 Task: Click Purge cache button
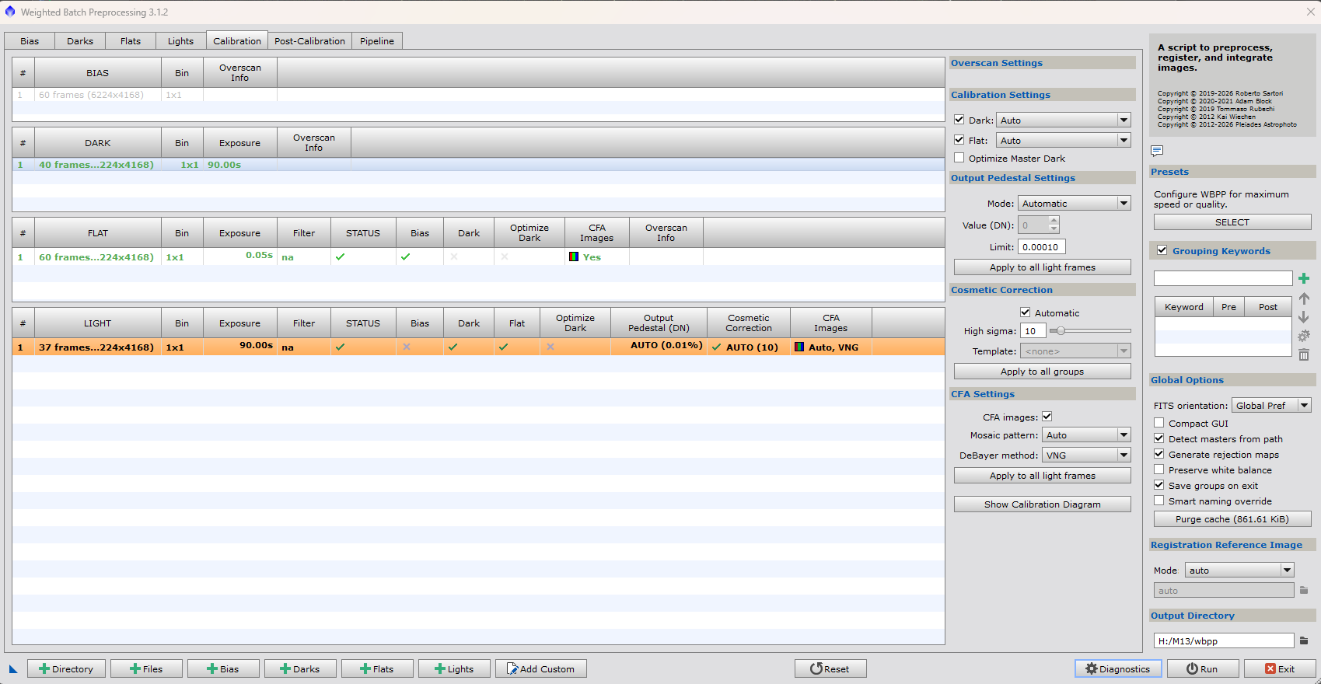coord(1232,519)
